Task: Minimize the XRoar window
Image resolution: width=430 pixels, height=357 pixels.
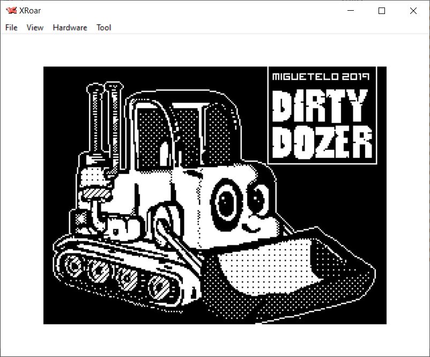Action: click(351, 11)
